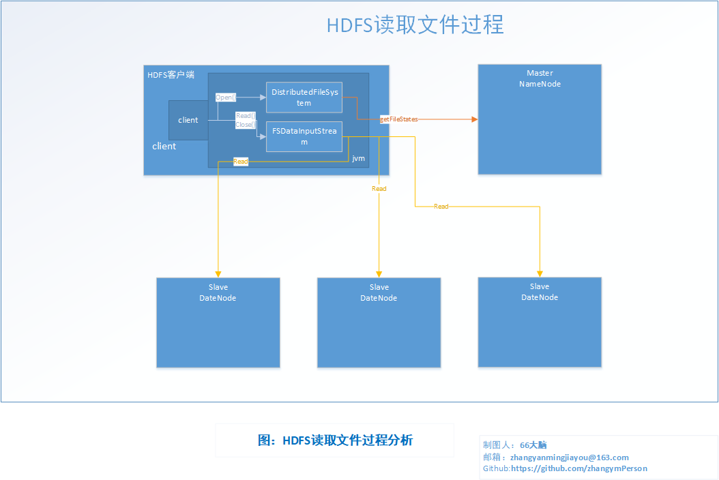Click the Master NameNode box
Screen dimensions: 719x480
point(540,119)
